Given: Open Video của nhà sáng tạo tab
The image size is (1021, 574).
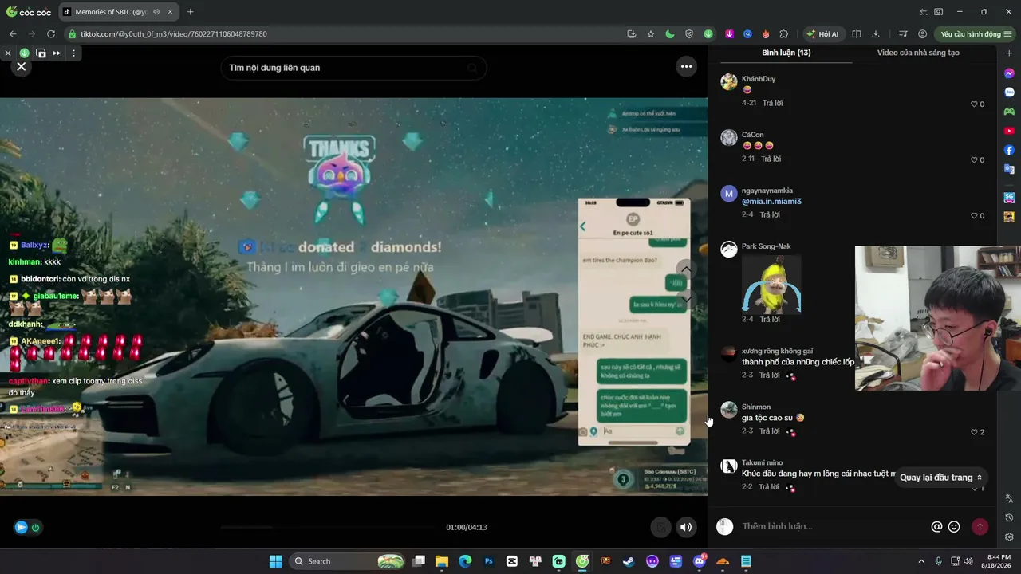Looking at the screenshot, I should (x=918, y=53).
